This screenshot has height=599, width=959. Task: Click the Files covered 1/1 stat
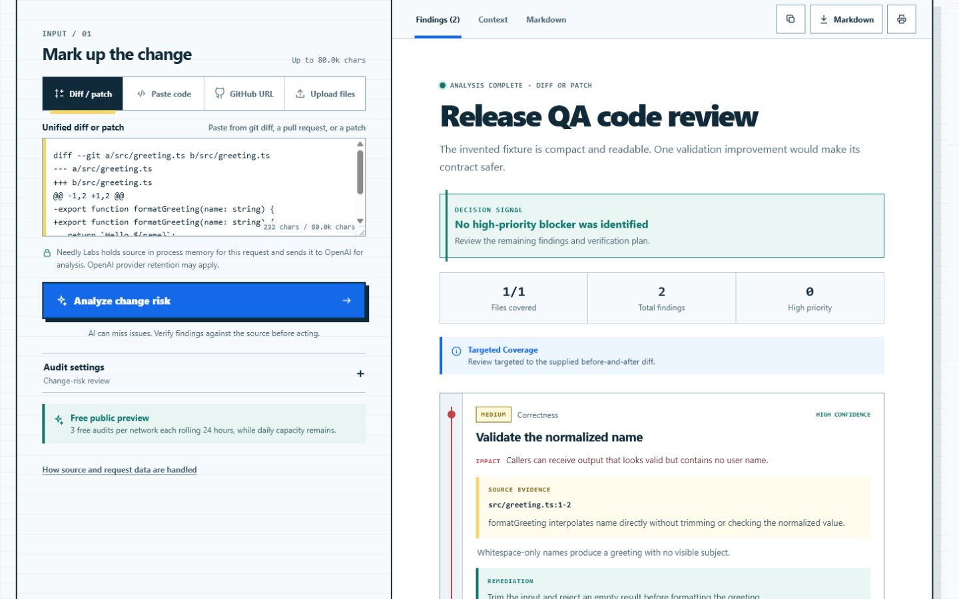pyautogui.click(x=513, y=298)
